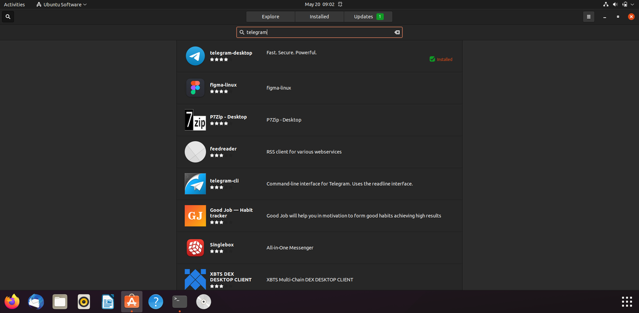Select the P7Zip - Desktop title

[x=229, y=117]
